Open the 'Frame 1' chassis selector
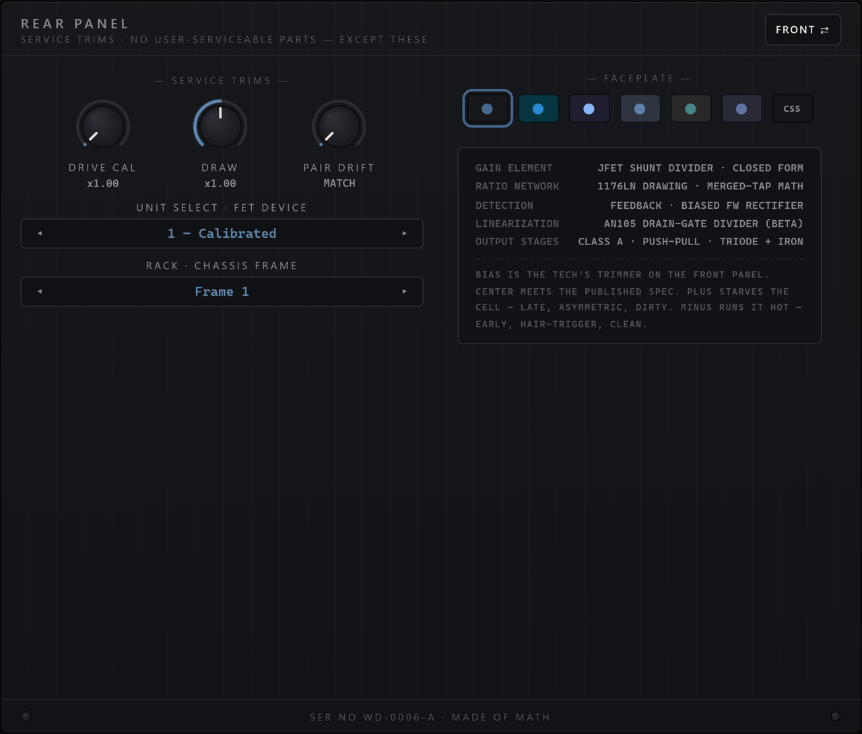This screenshot has height=734, width=862. [x=222, y=292]
